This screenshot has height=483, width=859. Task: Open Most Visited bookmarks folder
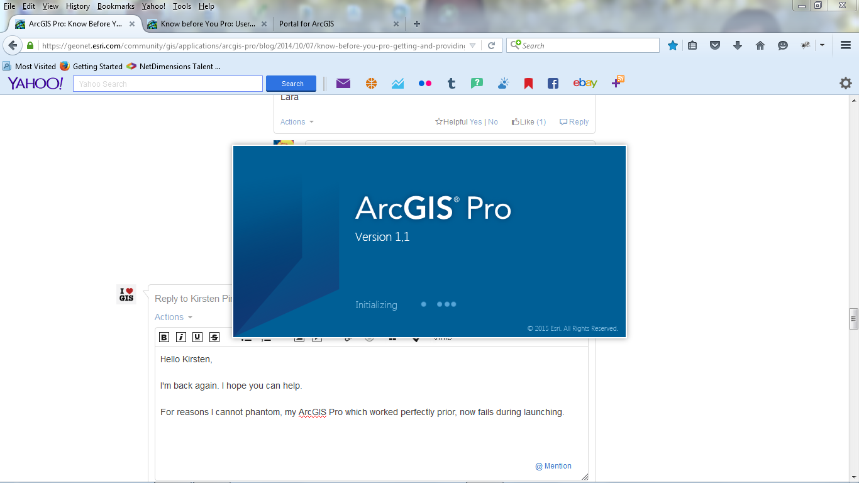(x=30, y=66)
